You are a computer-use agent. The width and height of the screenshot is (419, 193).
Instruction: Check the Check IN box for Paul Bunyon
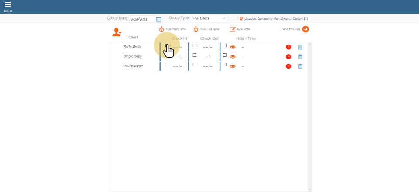(166, 65)
